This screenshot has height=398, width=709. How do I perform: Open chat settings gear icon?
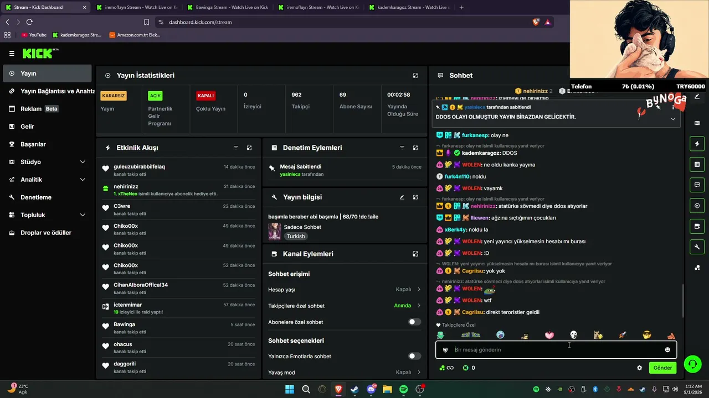pyautogui.click(x=640, y=368)
